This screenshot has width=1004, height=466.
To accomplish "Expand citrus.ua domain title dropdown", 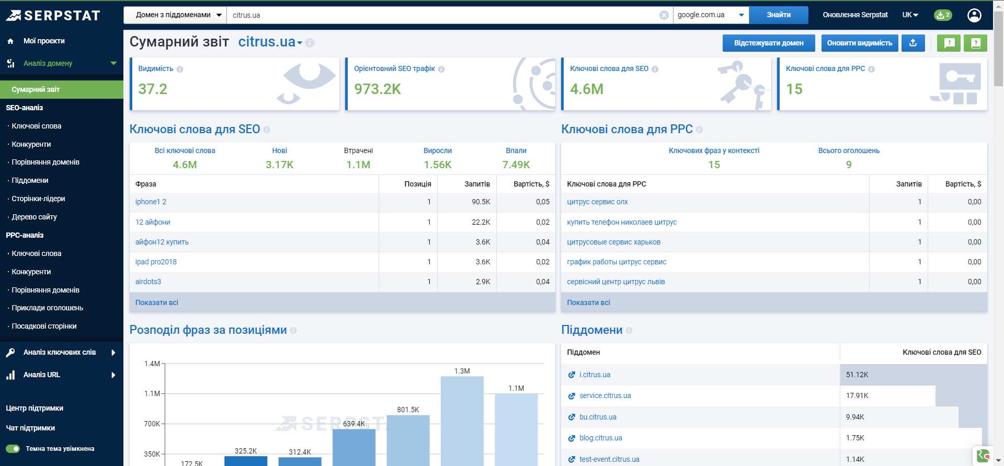I will pyautogui.click(x=300, y=43).
